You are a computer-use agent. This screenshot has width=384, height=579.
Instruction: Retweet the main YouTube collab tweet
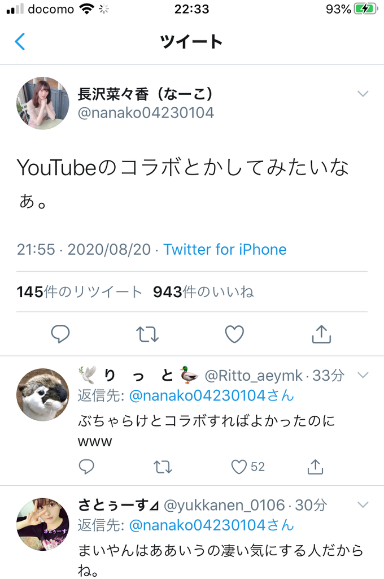coord(147,334)
